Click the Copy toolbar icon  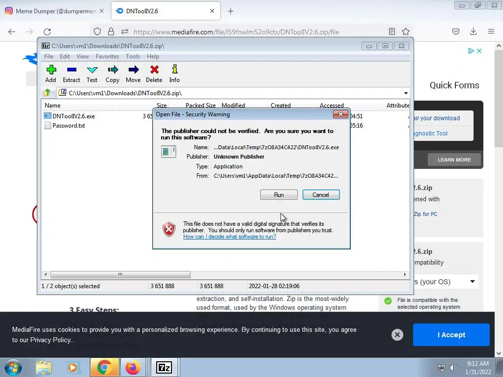point(112,74)
